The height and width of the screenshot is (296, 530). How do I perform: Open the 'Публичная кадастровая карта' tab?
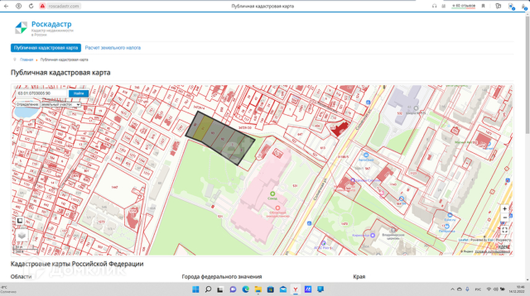point(46,47)
